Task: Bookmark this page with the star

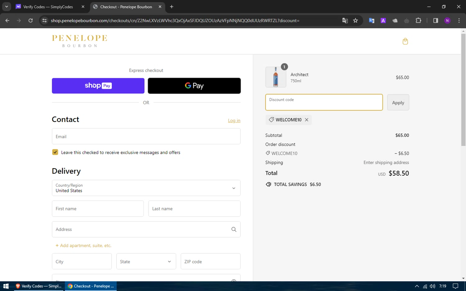Action: tap(355, 20)
